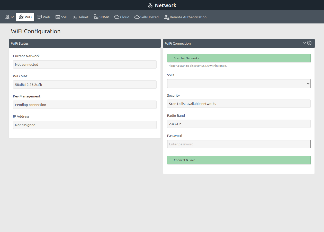Click the WiFi MAC address field
Viewport: 324px width, 232px height.
tap(85, 85)
